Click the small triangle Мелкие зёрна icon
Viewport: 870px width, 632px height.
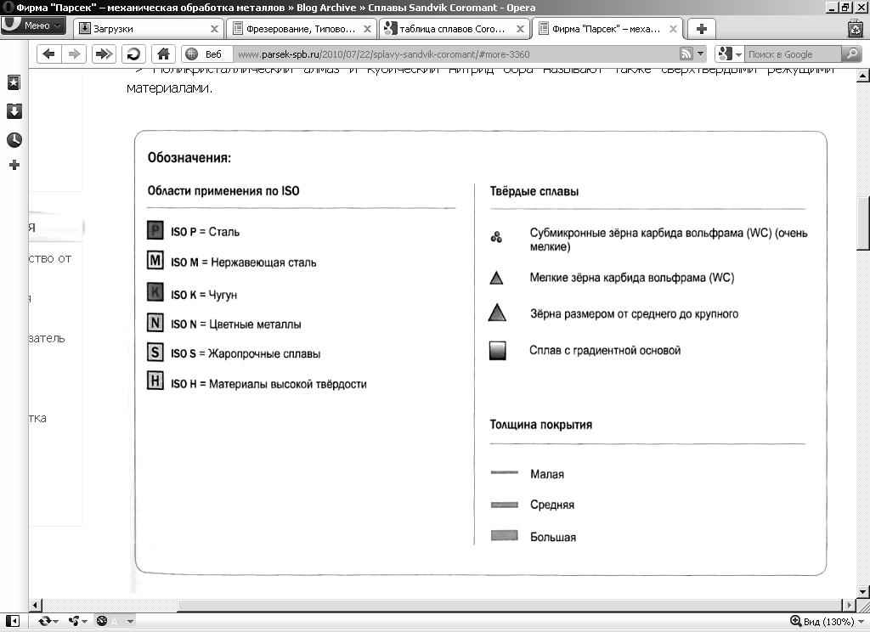click(x=496, y=278)
